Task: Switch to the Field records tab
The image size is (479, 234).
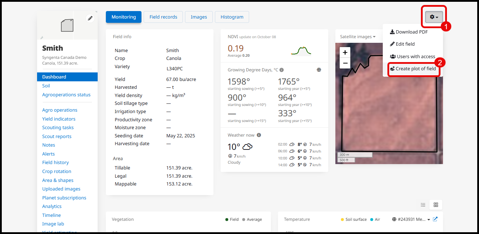Action: pos(163,17)
